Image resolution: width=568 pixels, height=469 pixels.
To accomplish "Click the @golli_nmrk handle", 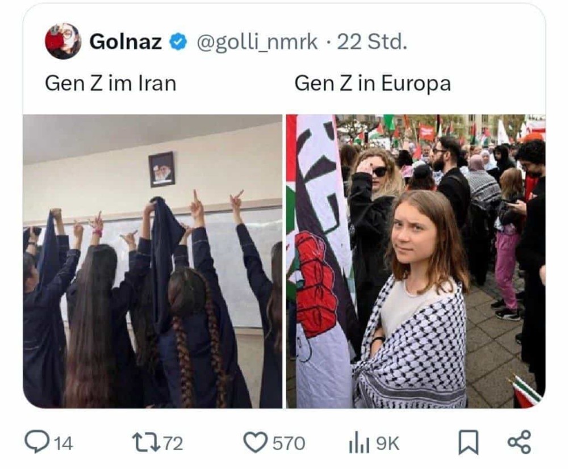I will [x=257, y=43].
